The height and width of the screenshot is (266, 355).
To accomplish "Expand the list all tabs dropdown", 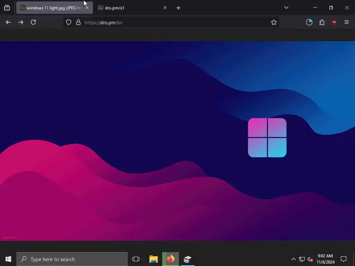I will [286, 8].
